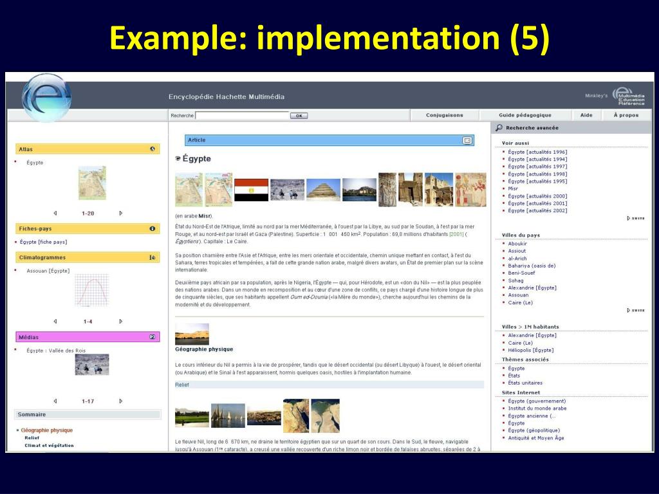Click the Sommaire panel header
The width and height of the screenshot is (659, 494).
(88, 415)
